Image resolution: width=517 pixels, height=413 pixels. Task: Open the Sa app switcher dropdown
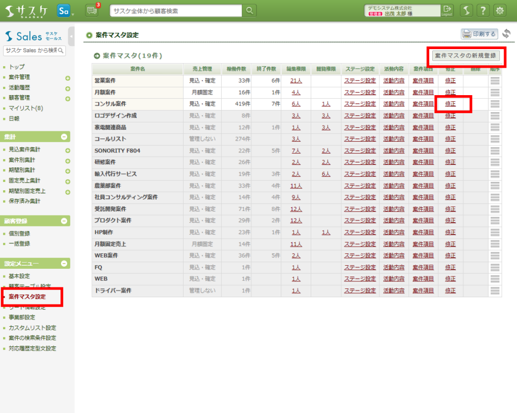point(65,11)
